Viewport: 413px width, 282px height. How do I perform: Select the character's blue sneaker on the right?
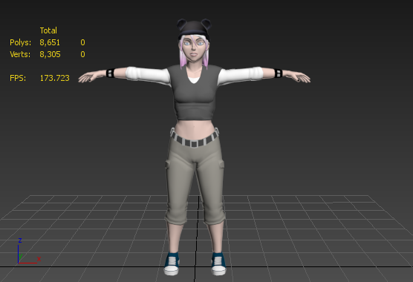coord(218,264)
